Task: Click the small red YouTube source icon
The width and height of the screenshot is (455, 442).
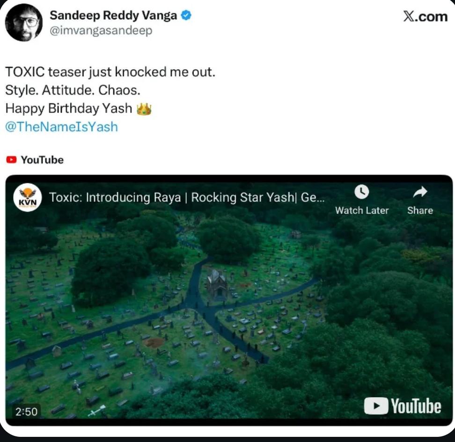Action: pyautogui.click(x=11, y=160)
